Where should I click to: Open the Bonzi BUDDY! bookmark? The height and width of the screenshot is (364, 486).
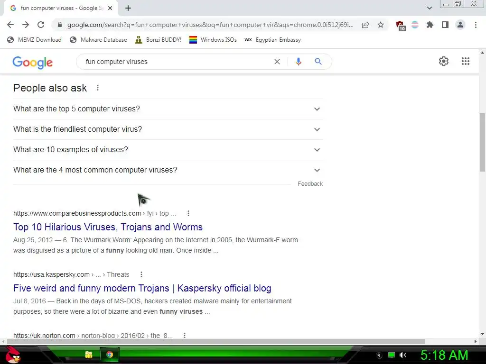pos(158,40)
